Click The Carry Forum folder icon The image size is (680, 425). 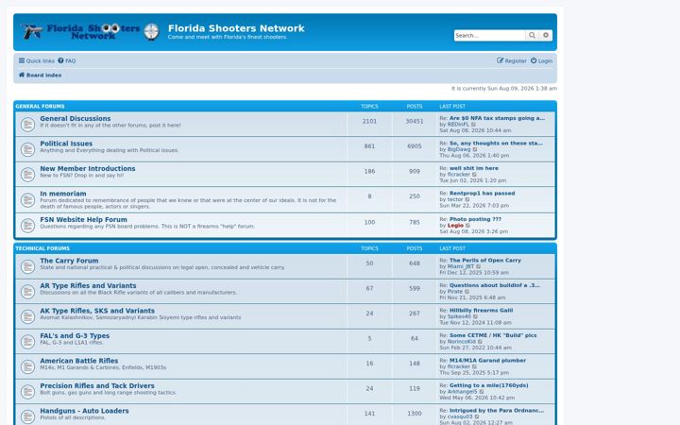[x=27, y=266]
